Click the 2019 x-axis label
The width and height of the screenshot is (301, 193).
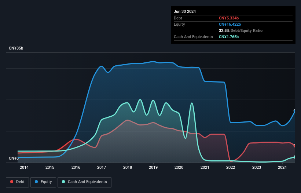[x=153, y=167]
